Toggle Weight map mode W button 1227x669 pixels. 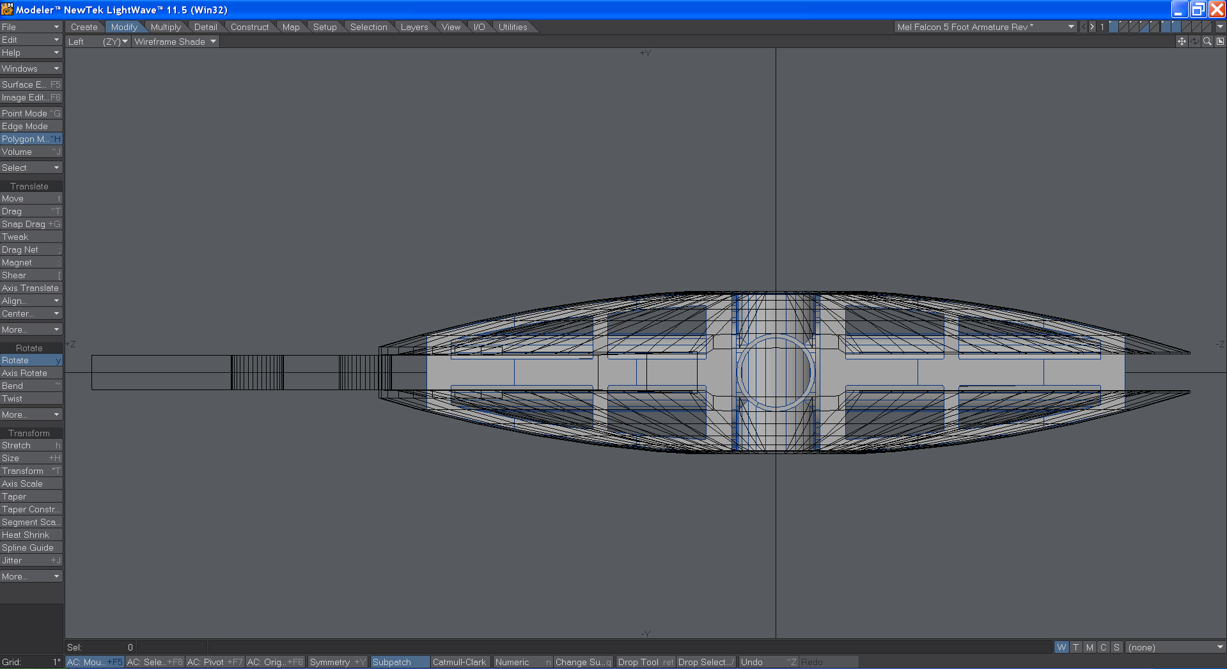click(1061, 647)
